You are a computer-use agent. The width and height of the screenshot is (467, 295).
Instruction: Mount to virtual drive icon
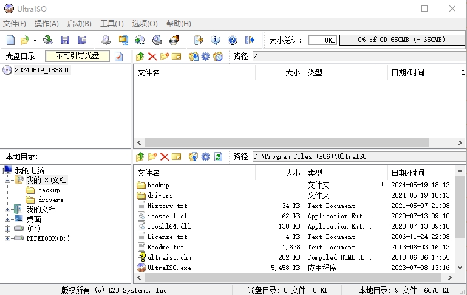click(157, 40)
